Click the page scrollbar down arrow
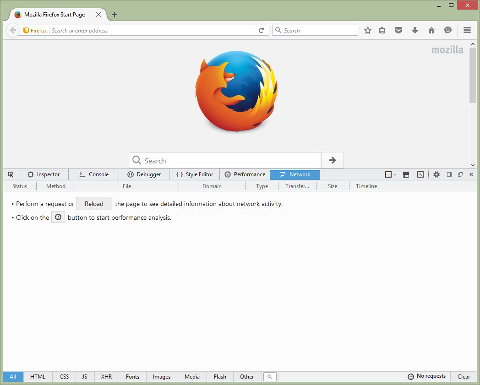The height and width of the screenshot is (385, 480). point(473,165)
